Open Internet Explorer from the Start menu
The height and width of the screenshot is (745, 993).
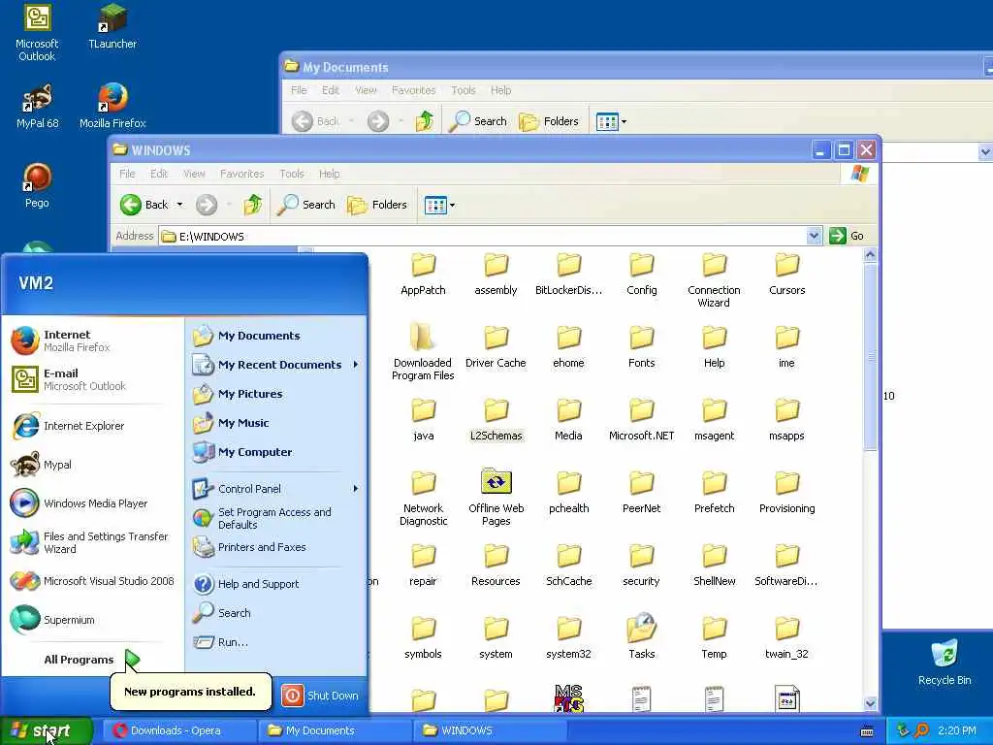tap(94, 426)
